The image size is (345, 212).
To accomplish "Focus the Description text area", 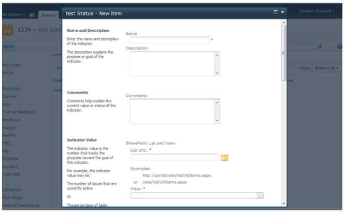I will click(x=175, y=64).
